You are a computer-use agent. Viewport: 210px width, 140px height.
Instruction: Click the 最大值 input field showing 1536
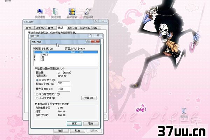click(x=64, y=89)
